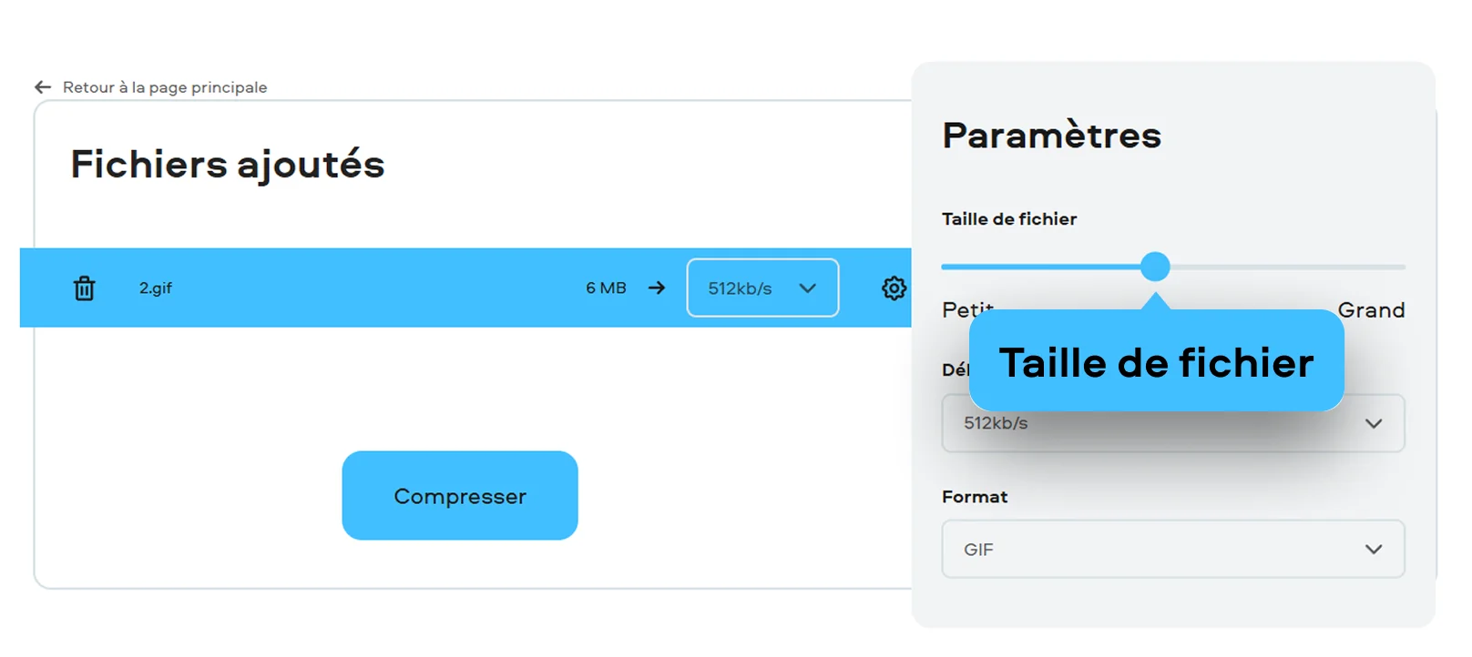Click the 6 MB file size text
The width and height of the screenshot is (1472, 657).
pyautogui.click(x=606, y=288)
